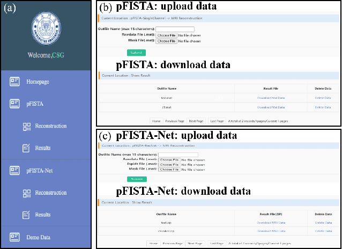Open the Demo Data menu item
This screenshot has height=249, width=342.
coord(39,237)
